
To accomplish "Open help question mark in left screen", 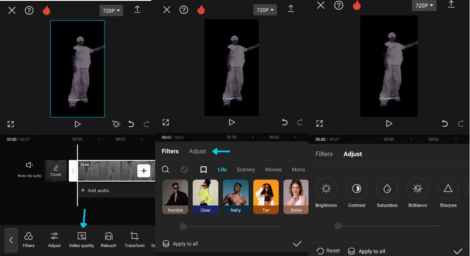I will tap(29, 11).
